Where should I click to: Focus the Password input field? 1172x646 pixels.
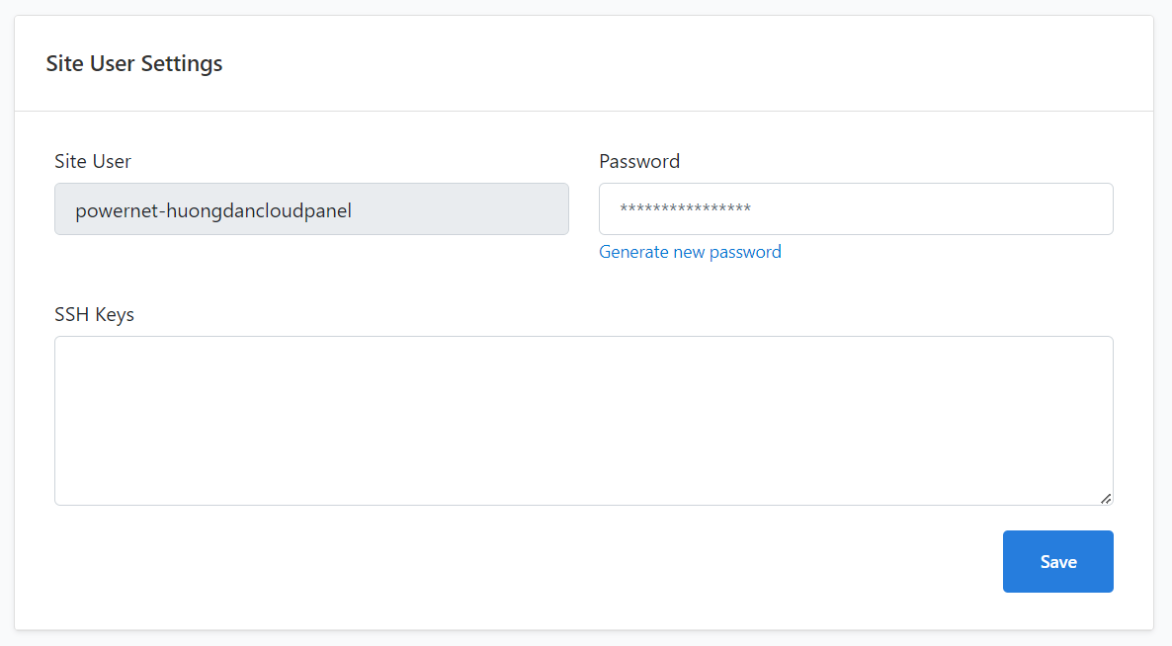(856, 209)
